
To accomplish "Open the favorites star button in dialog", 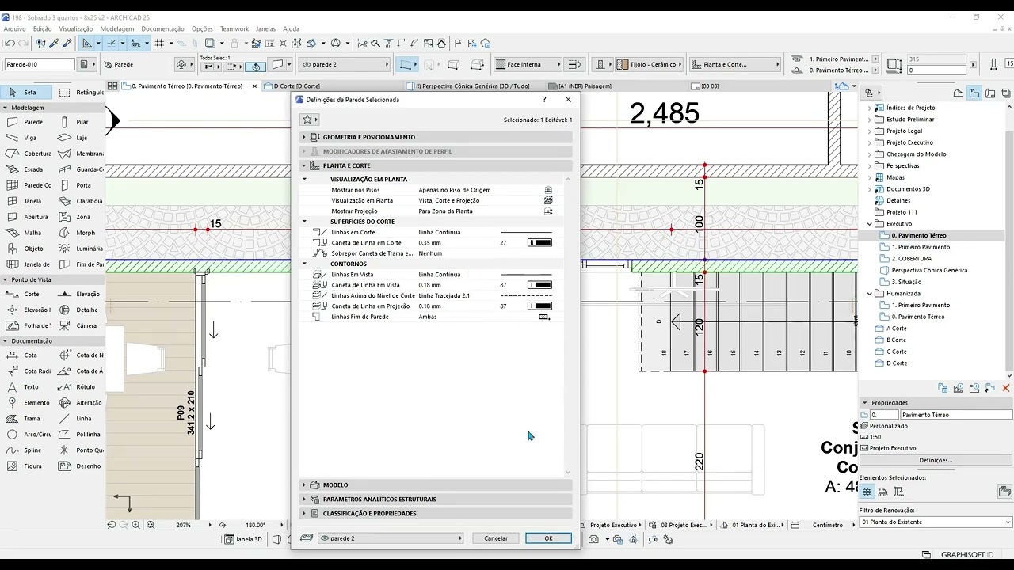I will point(309,120).
